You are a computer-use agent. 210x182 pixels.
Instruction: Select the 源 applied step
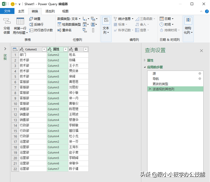click(175, 73)
